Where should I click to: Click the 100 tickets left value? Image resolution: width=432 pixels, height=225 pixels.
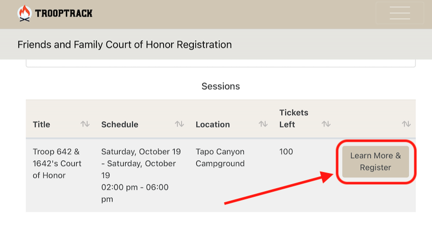pyautogui.click(x=286, y=152)
